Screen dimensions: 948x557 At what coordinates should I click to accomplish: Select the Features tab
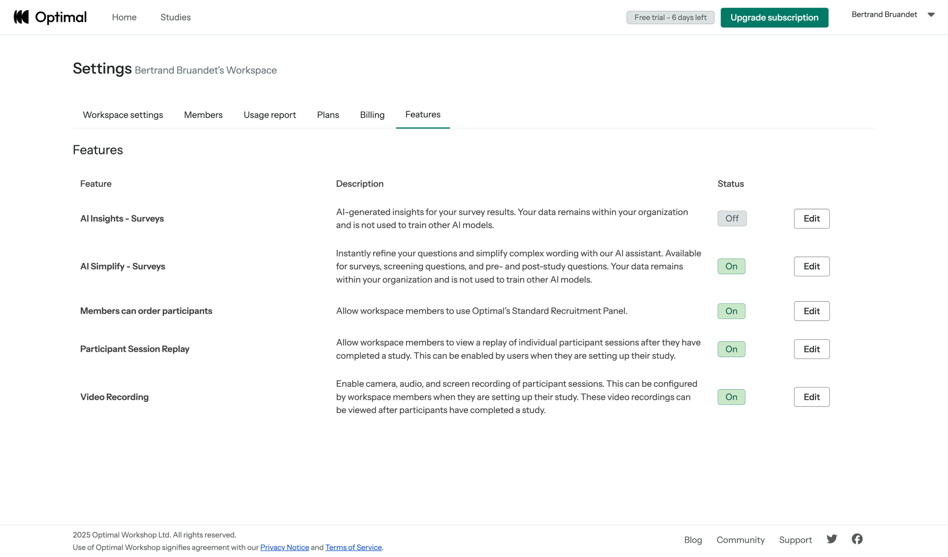423,114
